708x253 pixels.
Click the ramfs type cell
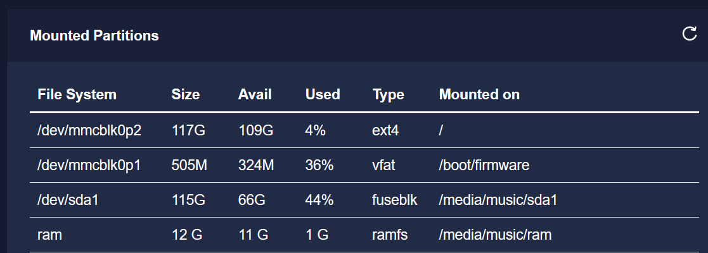(390, 235)
